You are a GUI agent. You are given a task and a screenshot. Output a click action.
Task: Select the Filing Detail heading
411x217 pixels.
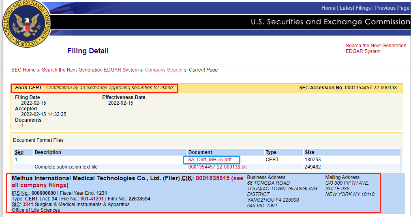click(x=88, y=51)
